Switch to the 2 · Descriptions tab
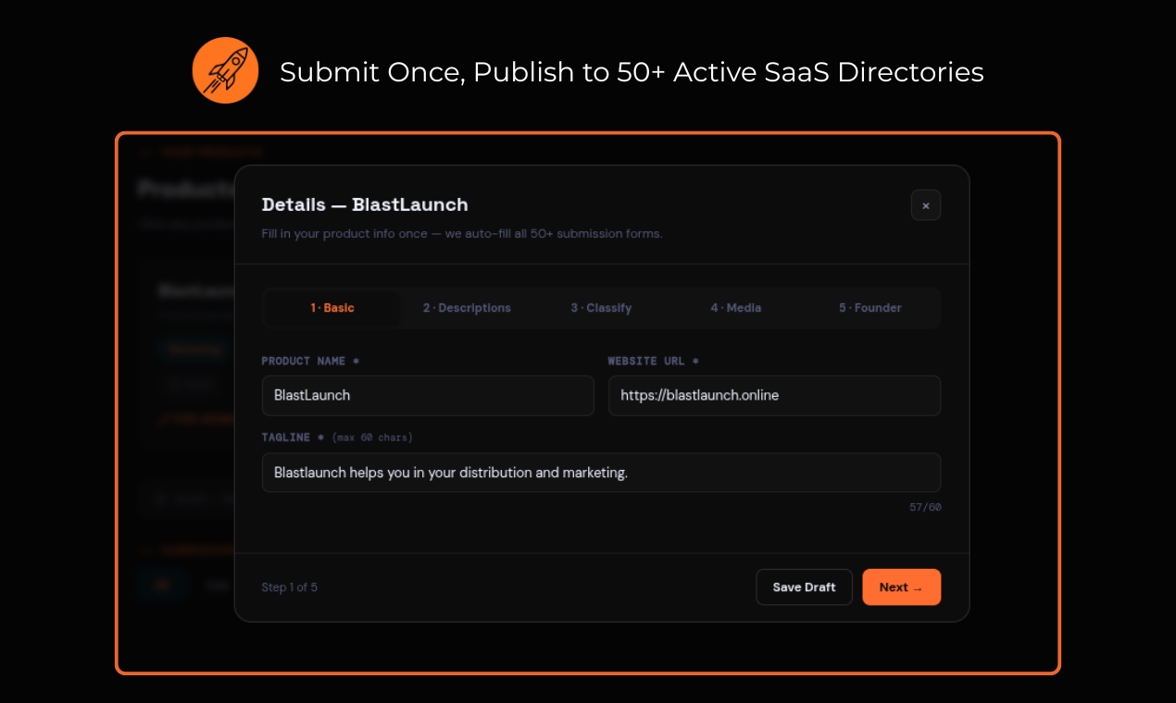 click(x=467, y=308)
